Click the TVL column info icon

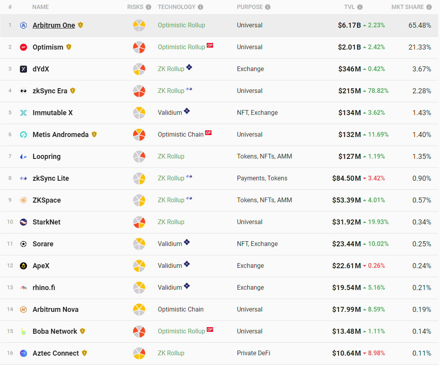point(360,7)
